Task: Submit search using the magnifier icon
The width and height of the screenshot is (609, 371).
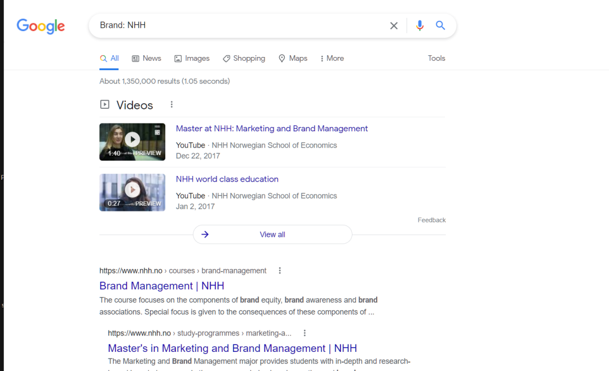Action: pos(440,25)
